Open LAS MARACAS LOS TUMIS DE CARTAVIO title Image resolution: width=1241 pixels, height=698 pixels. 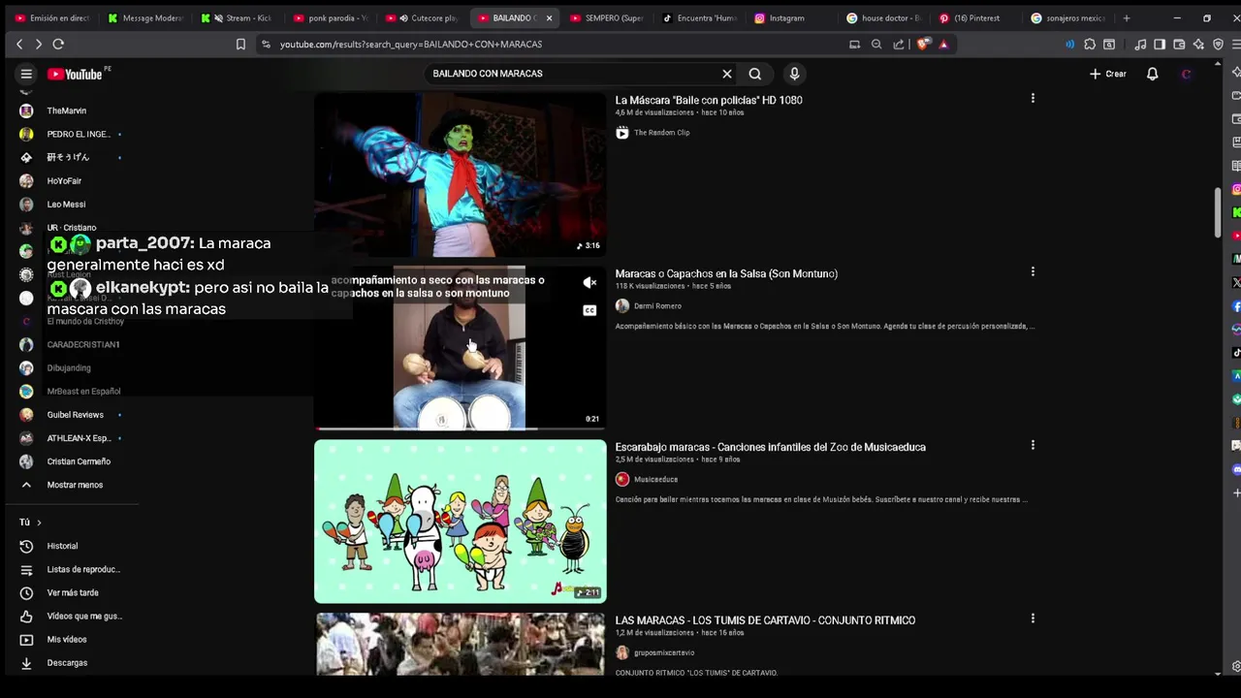pos(765,620)
